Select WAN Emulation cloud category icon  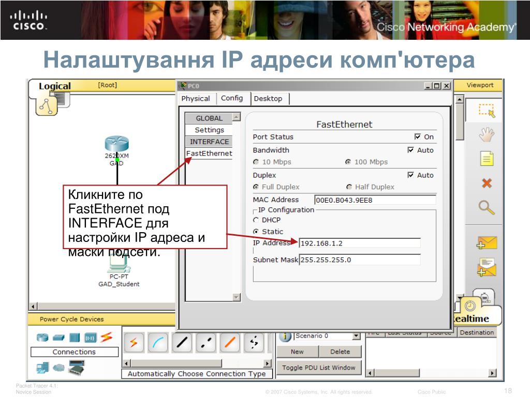coord(59,368)
